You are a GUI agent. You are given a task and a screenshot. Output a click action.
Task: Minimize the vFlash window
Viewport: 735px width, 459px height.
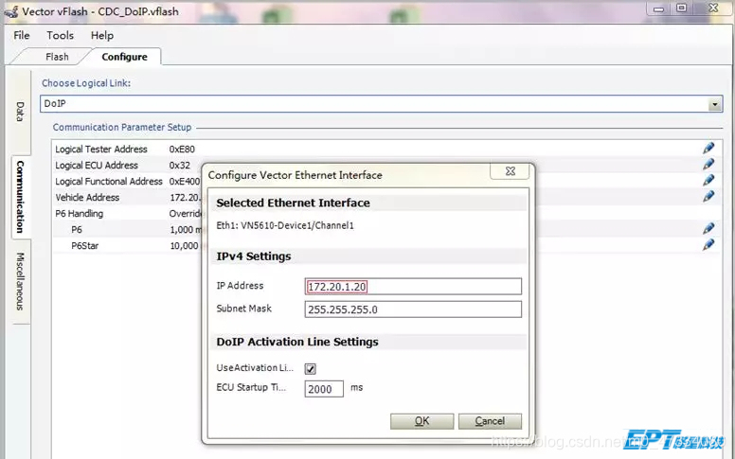click(x=658, y=9)
